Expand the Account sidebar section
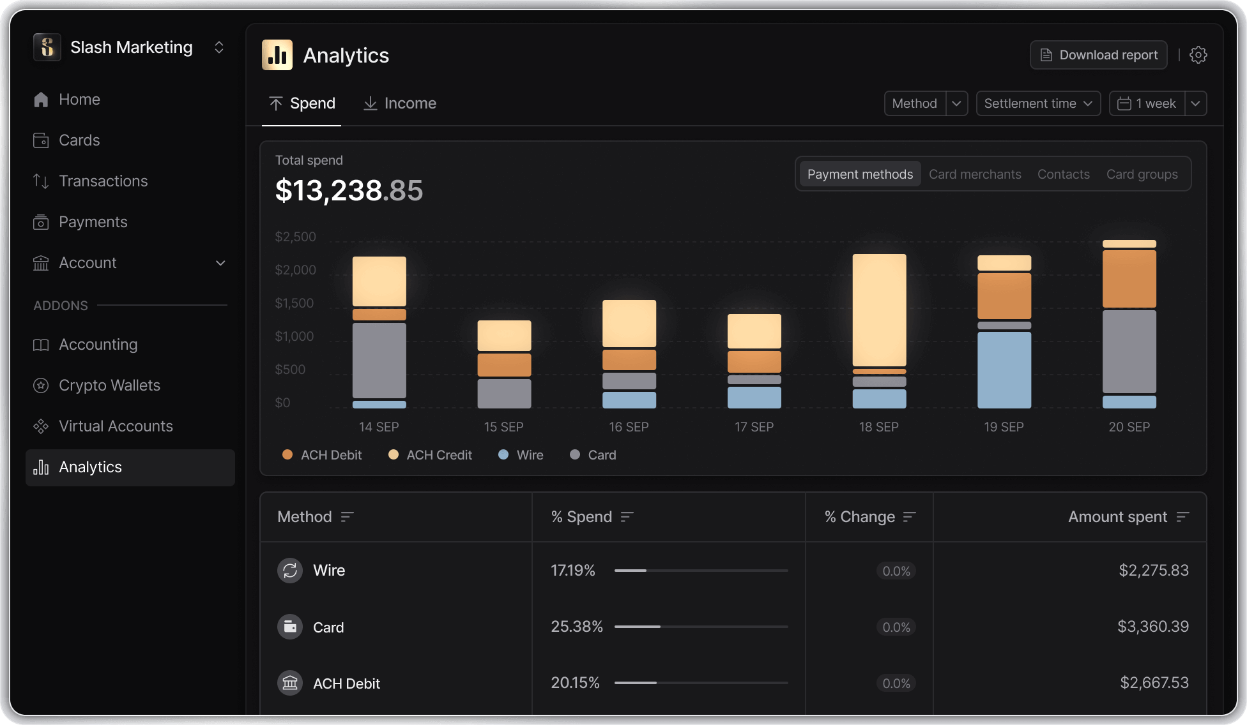The height and width of the screenshot is (725, 1247). tap(220, 263)
